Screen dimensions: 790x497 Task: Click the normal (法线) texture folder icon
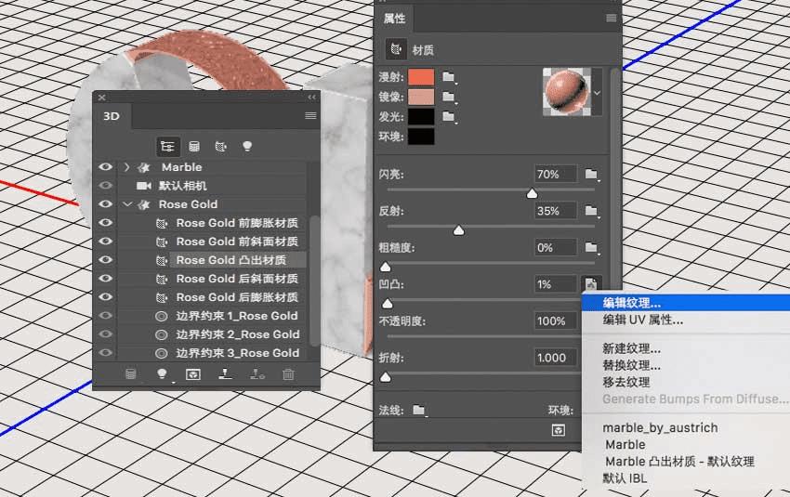(x=419, y=410)
